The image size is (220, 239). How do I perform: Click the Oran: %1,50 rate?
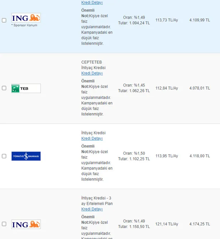tap(134, 153)
